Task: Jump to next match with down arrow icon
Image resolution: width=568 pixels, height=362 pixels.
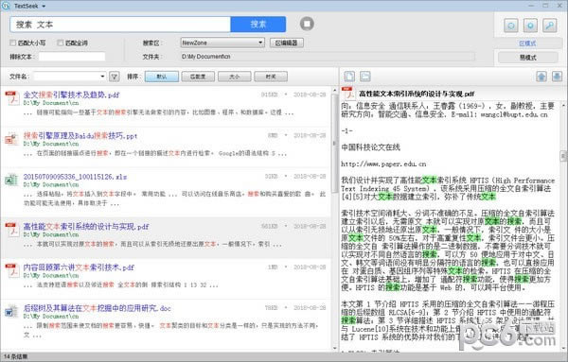Action: point(557,77)
